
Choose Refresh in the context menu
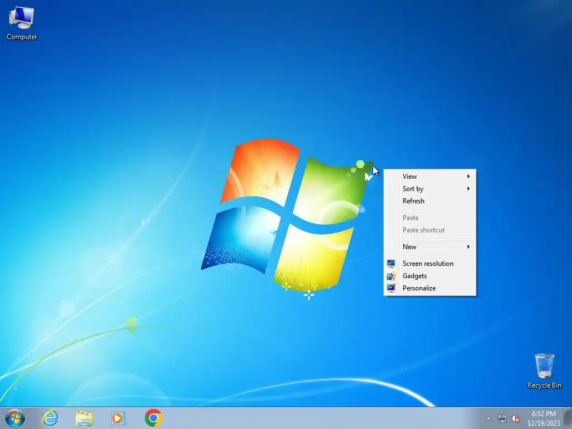point(430,201)
